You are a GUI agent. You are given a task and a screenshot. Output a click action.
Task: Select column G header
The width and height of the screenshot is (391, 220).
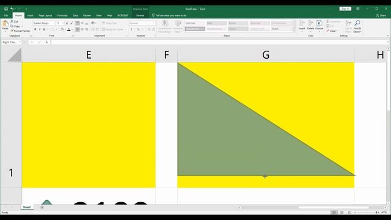click(x=266, y=55)
